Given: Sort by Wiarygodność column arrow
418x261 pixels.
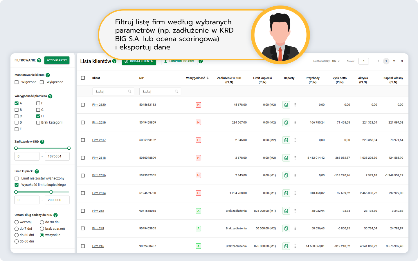Looking at the screenshot, I should pyautogui.click(x=208, y=78).
